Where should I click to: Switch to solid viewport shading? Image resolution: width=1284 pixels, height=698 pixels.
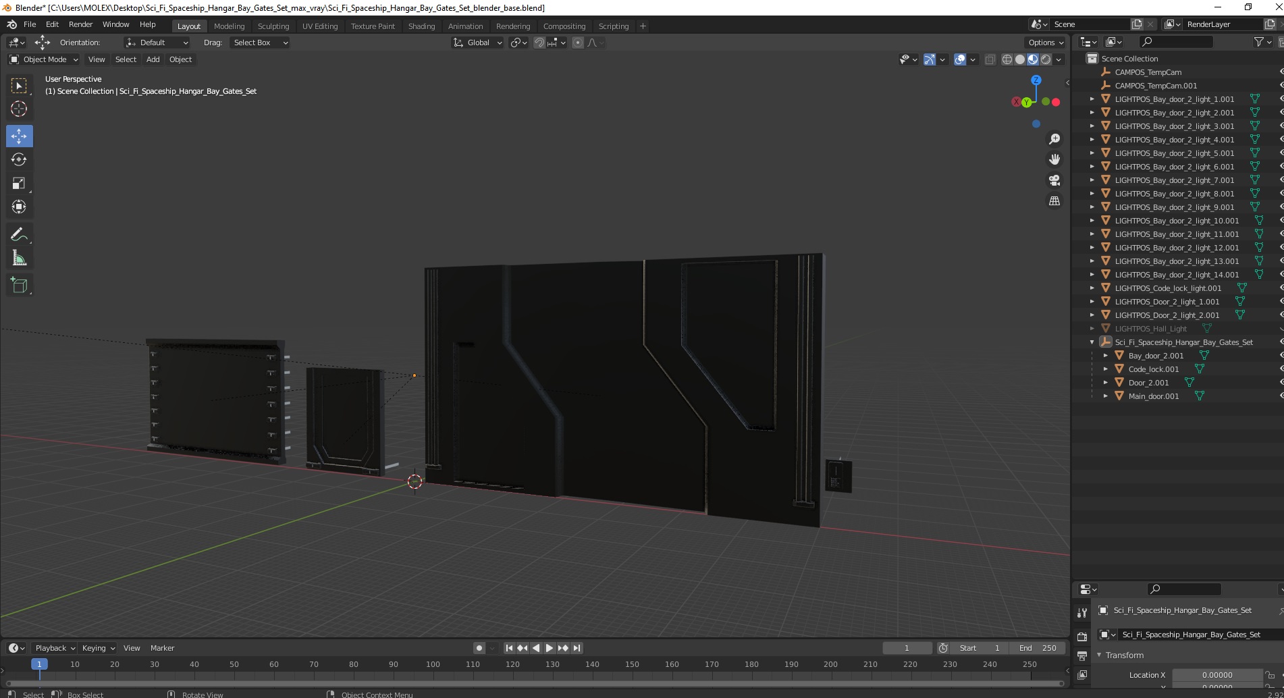point(1020,59)
